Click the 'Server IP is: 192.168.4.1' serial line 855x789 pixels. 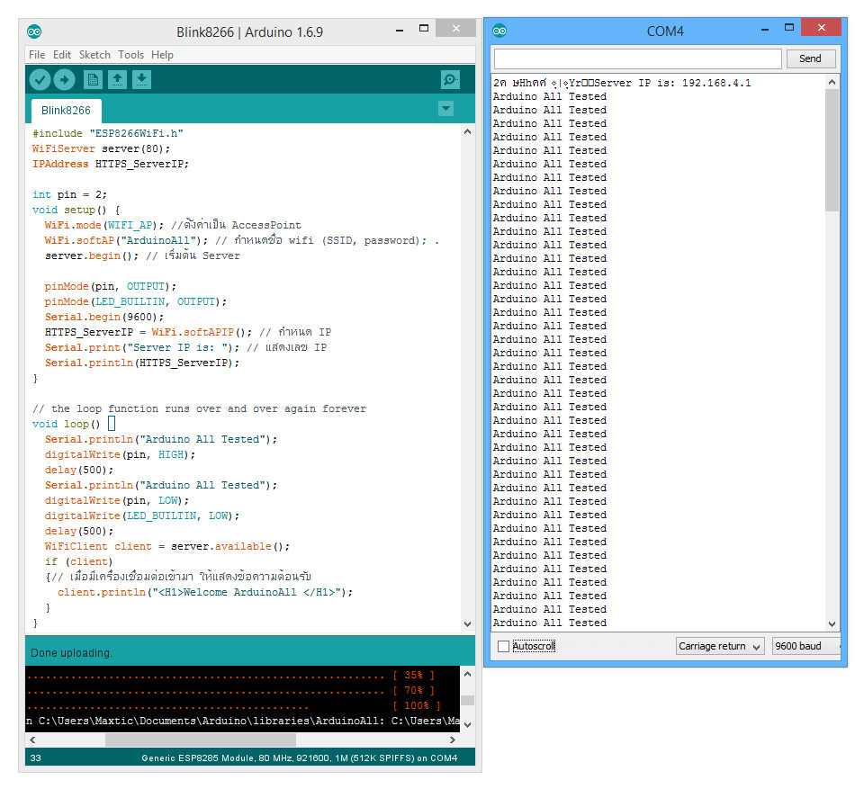coord(672,83)
